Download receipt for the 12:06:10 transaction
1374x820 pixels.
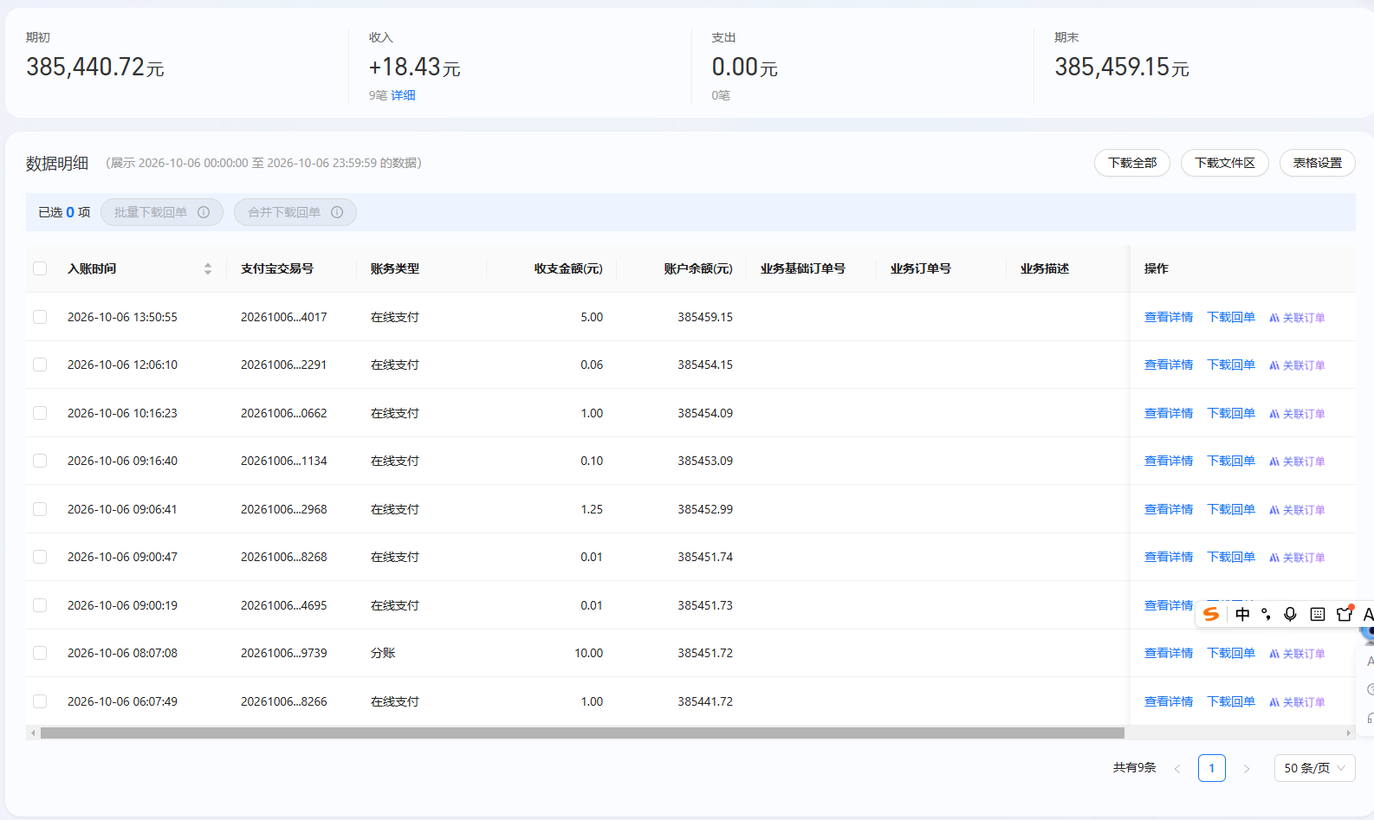pyautogui.click(x=1231, y=365)
